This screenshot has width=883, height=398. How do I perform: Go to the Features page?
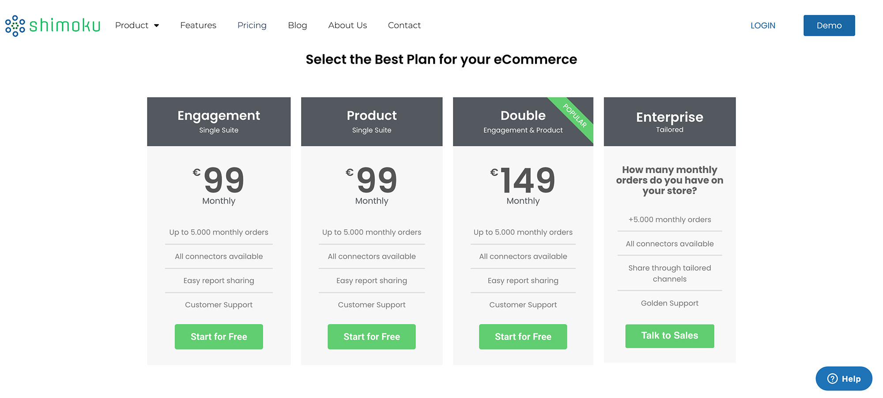(x=198, y=25)
